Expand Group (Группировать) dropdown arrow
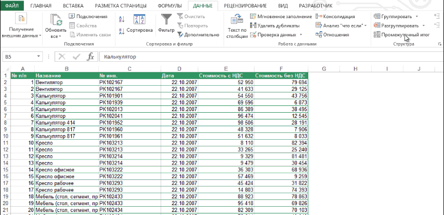This screenshot has width=444, height=215. [x=416, y=17]
